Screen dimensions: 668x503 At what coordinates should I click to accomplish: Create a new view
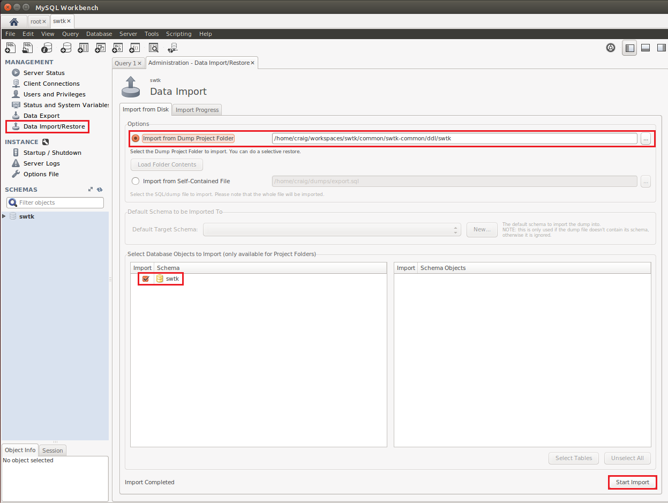pos(100,48)
